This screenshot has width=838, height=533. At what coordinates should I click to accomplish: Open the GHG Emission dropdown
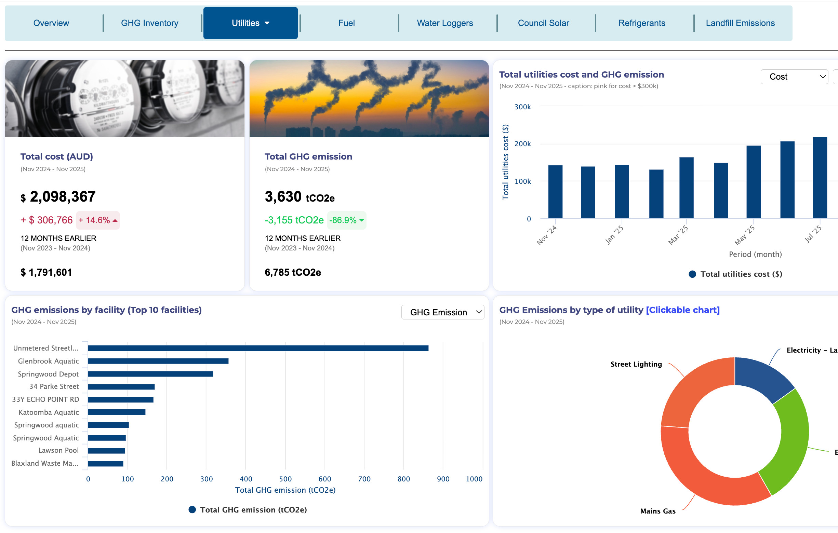[442, 312]
